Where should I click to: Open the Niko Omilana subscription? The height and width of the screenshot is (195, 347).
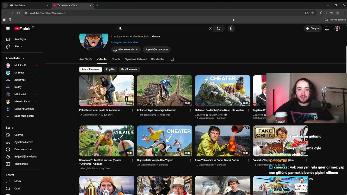coord(22,102)
